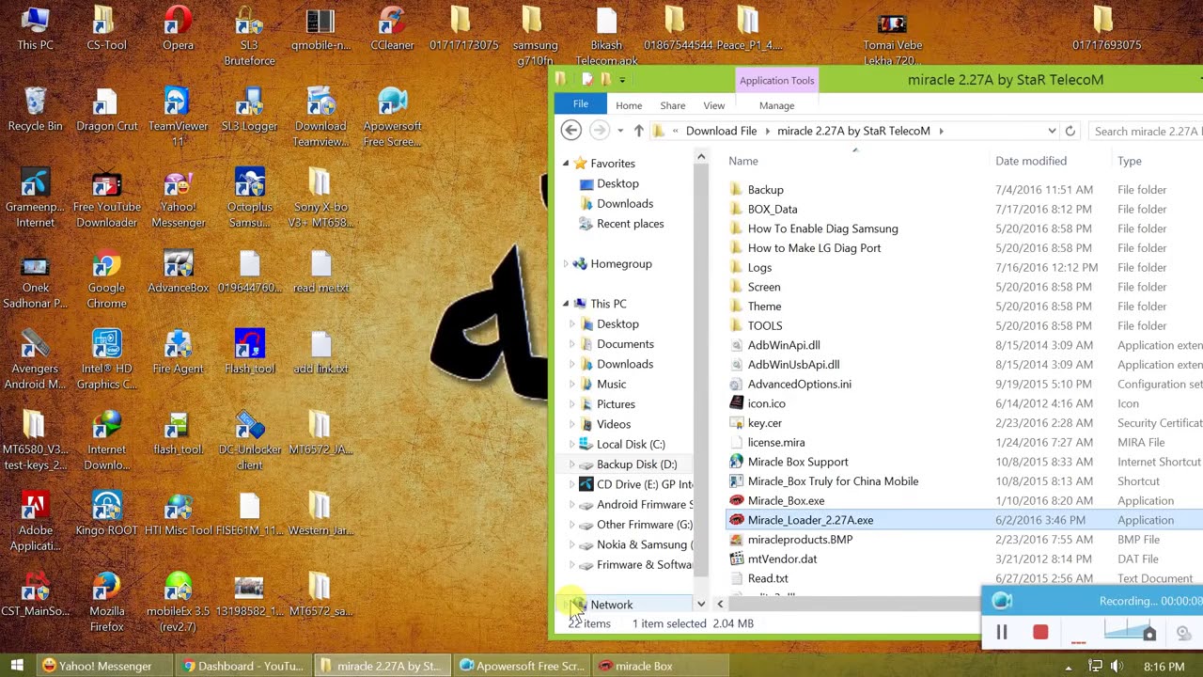1203x677 pixels.
Task: Open address bar history dropdown
Action: (1052, 132)
